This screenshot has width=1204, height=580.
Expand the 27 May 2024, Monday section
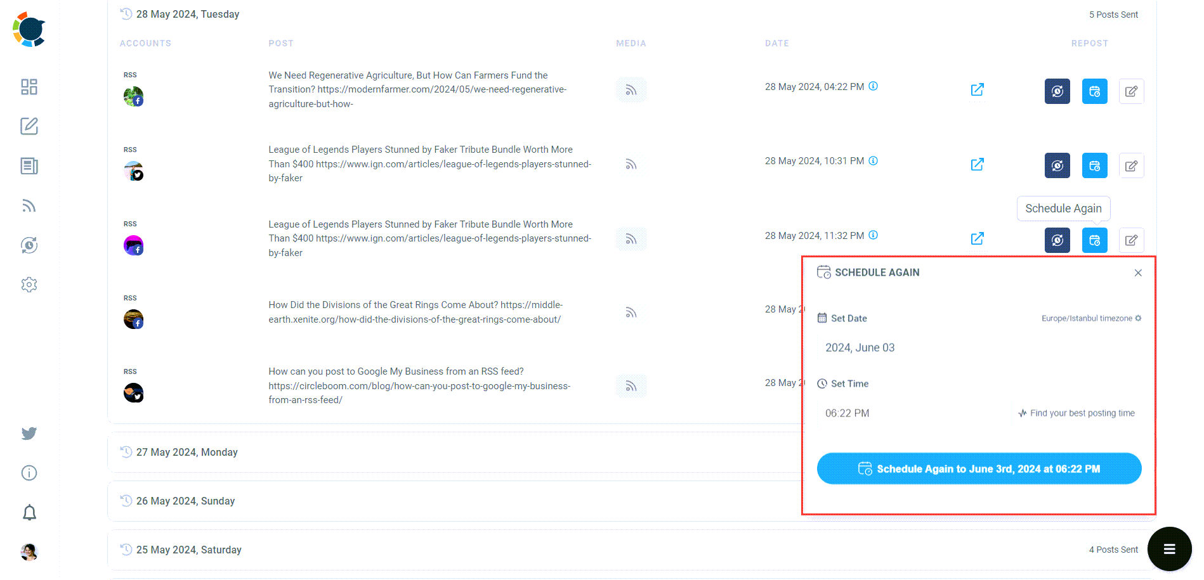pos(187,452)
